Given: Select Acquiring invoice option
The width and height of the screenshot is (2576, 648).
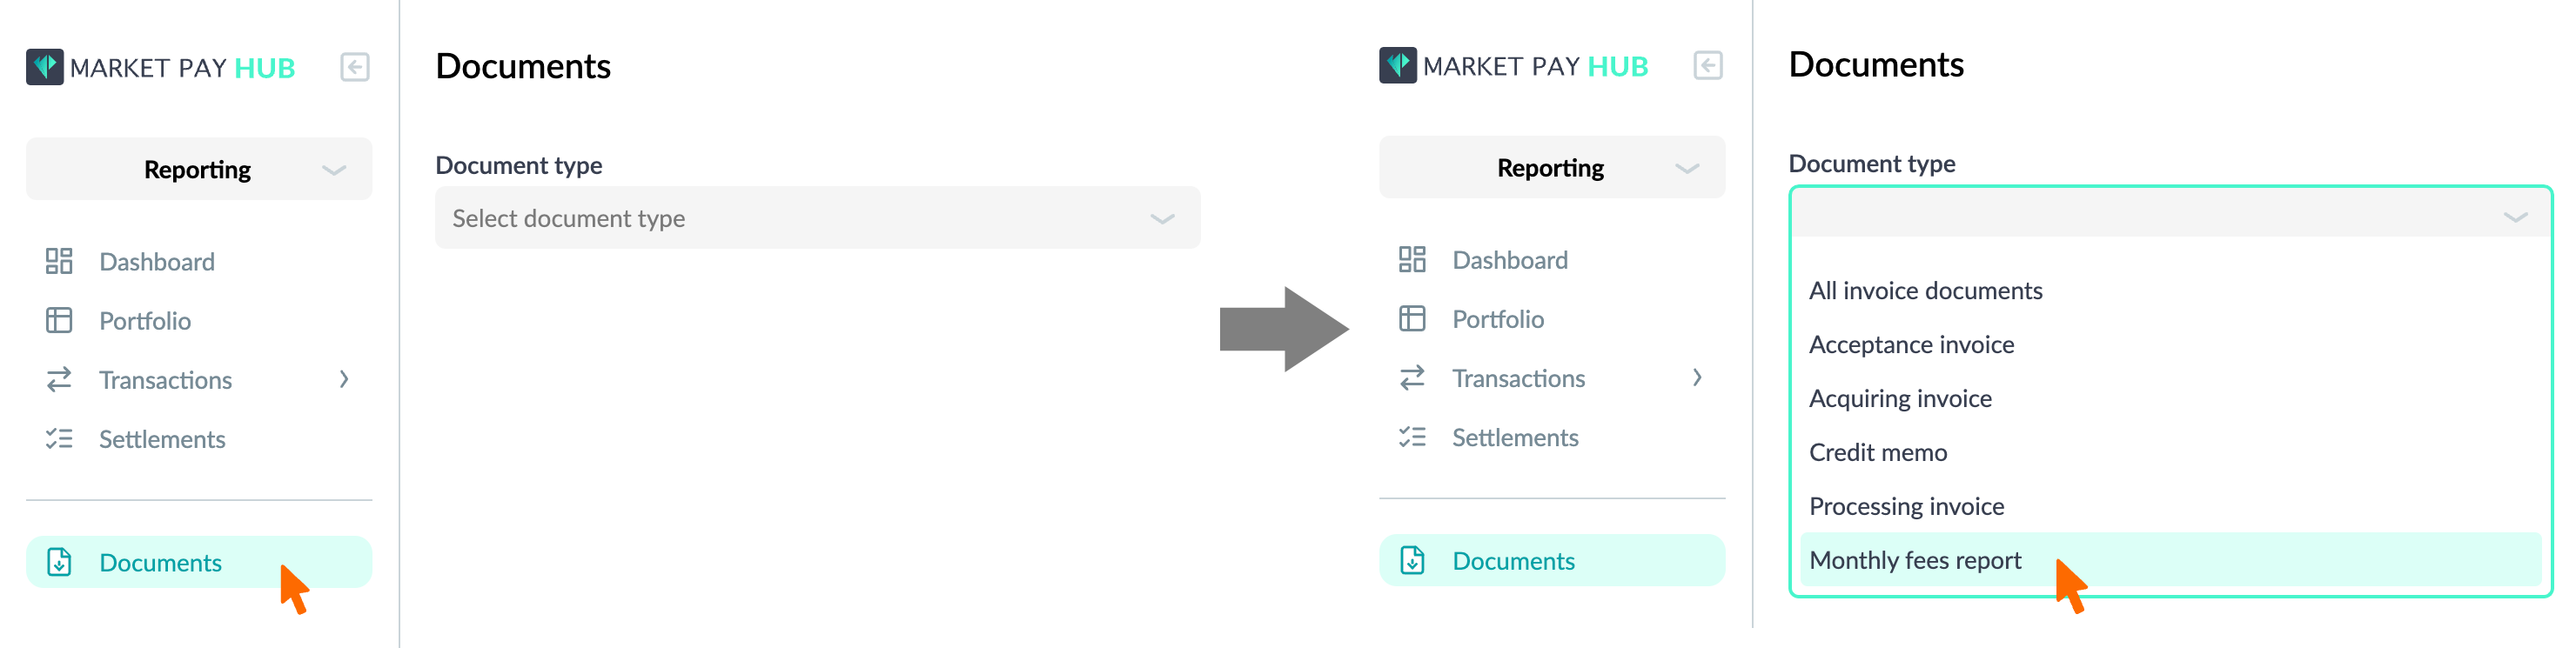Looking at the screenshot, I should (x=2170, y=398).
